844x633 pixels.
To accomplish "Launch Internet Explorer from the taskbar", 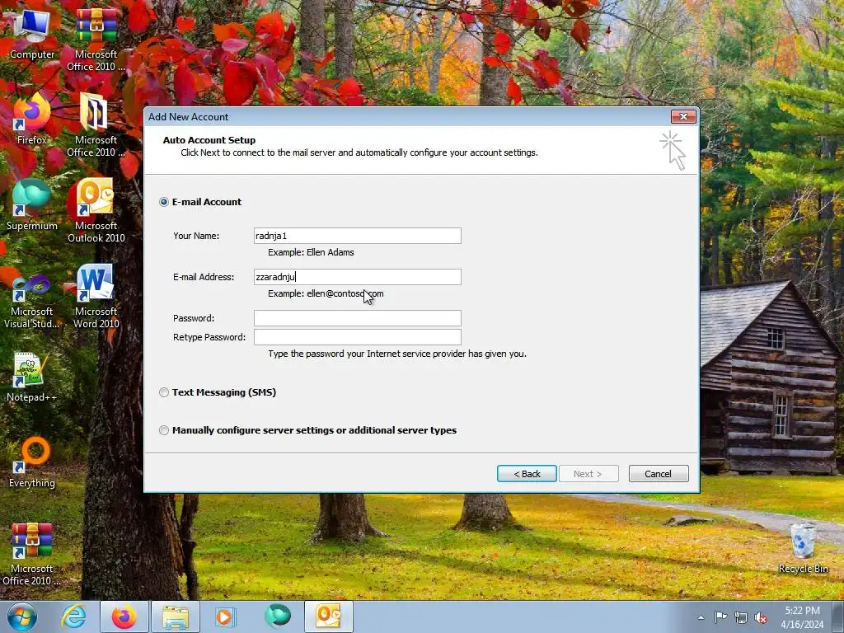I will (x=73, y=617).
